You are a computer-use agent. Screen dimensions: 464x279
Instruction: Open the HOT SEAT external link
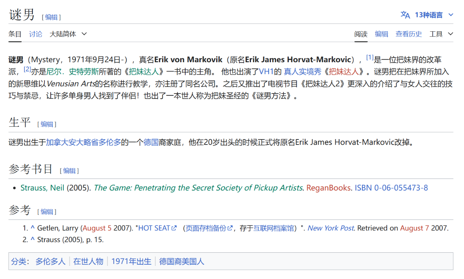154,228
